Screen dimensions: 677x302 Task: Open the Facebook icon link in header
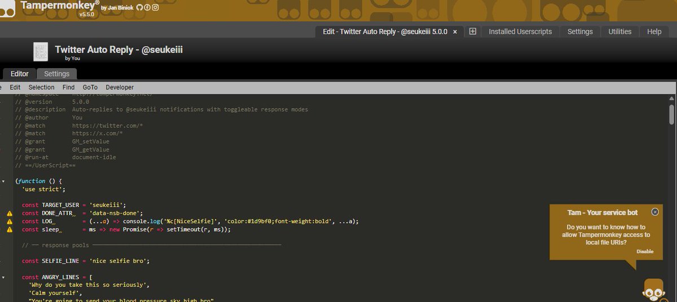147,7
